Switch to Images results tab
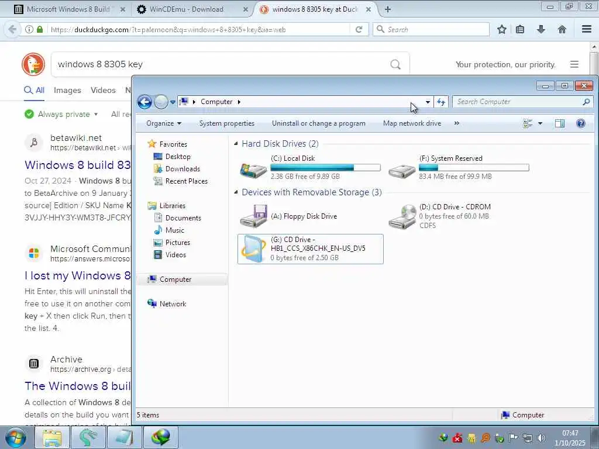The width and height of the screenshot is (599, 449). coord(67,91)
